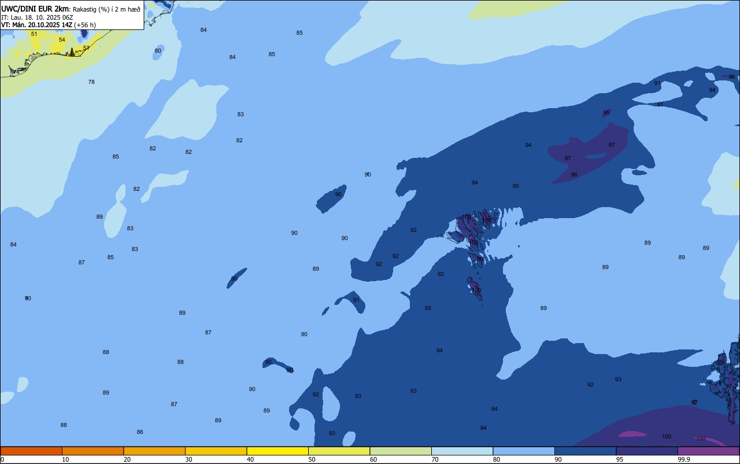Click the 'Rakastig (%) í 2 m hæð' label

pos(106,9)
